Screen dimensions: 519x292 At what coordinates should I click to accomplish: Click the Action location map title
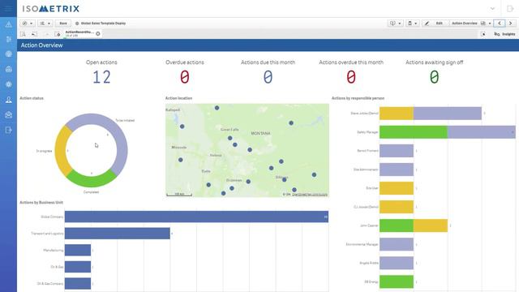click(178, 98)
